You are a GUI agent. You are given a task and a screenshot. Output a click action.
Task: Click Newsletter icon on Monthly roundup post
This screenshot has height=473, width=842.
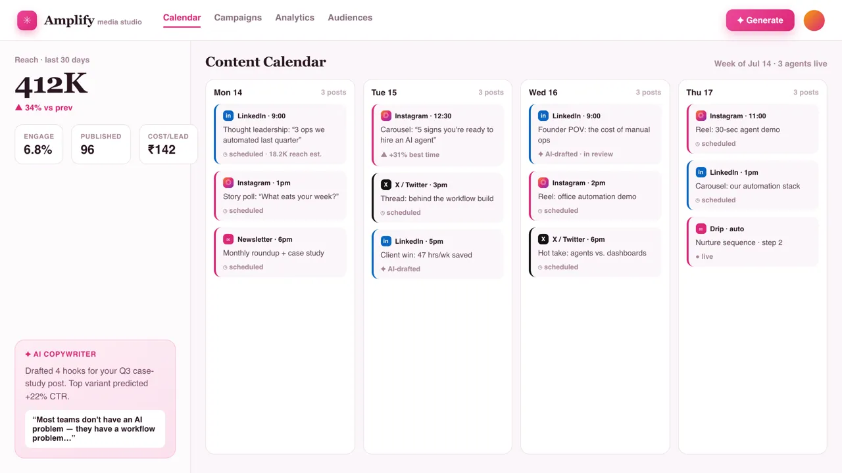228,239
